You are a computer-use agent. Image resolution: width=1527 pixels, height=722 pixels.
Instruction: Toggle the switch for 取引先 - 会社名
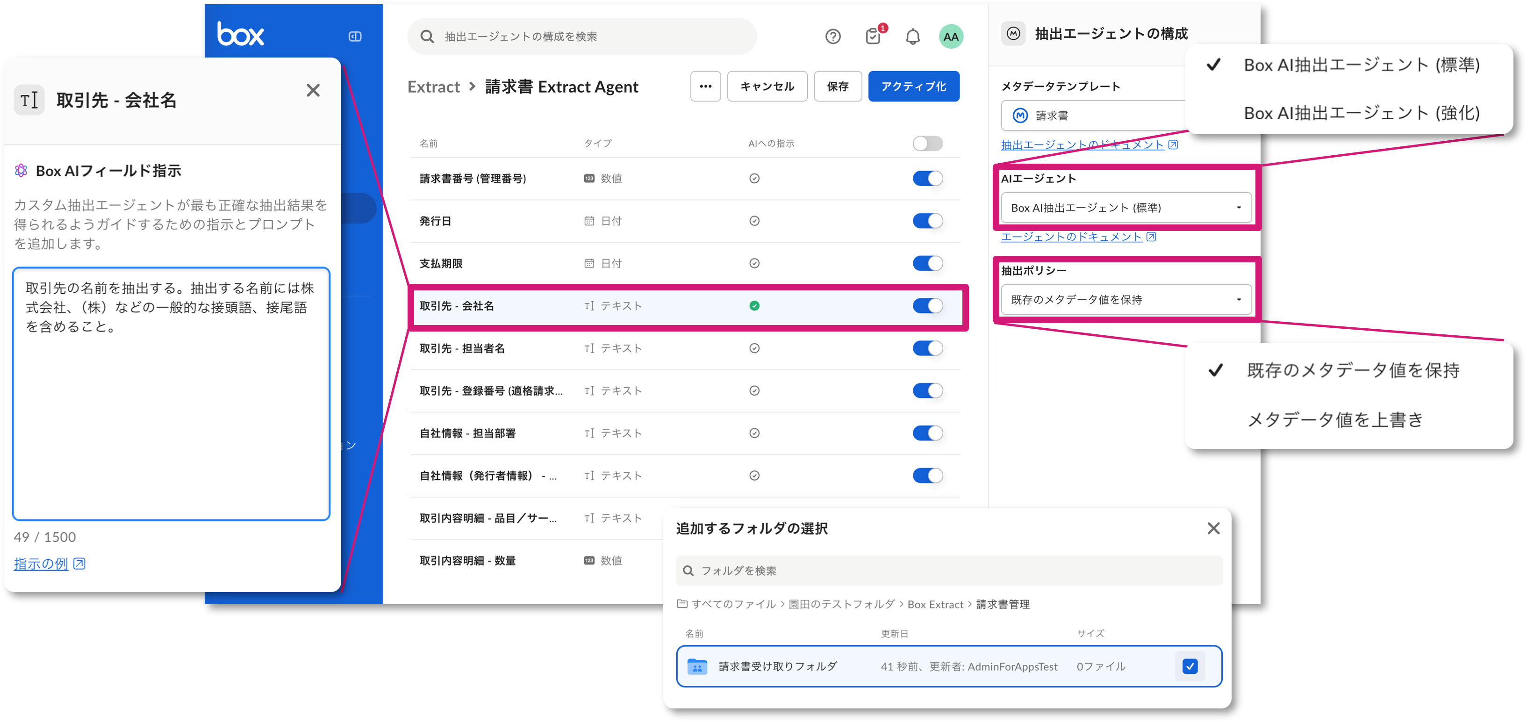click(x=928, y=305)
